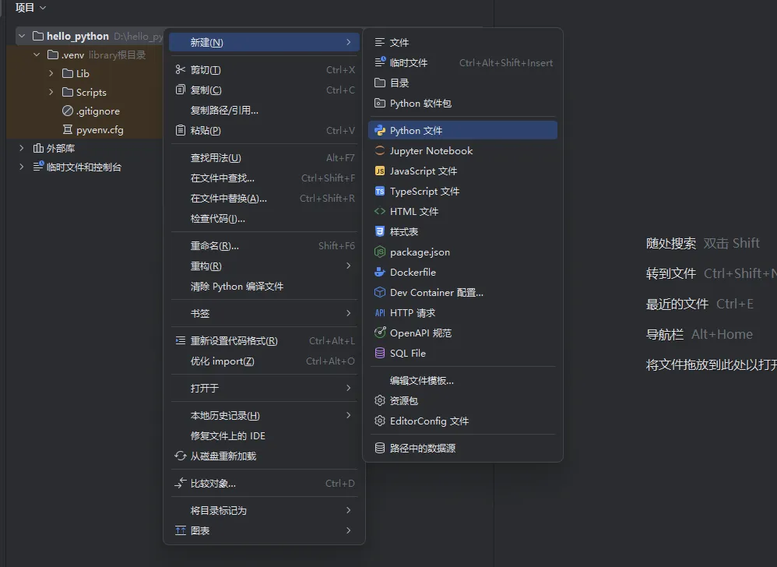Open the 打开于 submenu
Screen dimensions: 777x567
tap(264, 388)
